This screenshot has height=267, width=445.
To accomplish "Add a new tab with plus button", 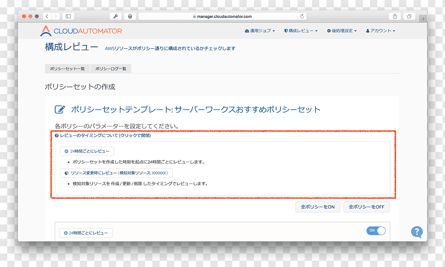I will 423,19.
